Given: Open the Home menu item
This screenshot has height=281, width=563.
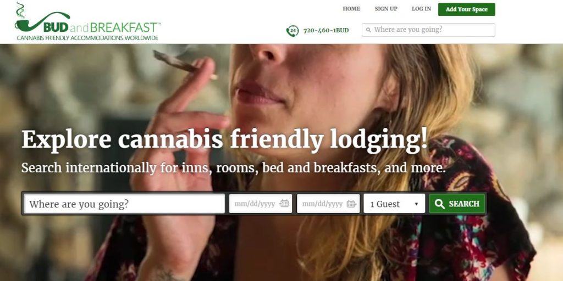Looking at the screenshot, I should (351, 9).
